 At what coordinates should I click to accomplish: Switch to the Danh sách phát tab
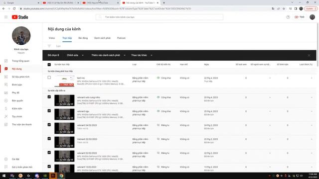pyautogui.click(x=102, y=38)
